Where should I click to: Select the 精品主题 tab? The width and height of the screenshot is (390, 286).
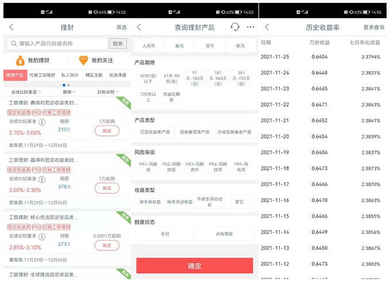(94, 75)
